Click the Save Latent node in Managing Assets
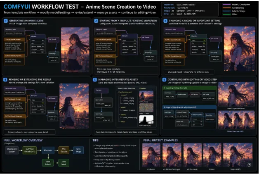Image resolution: width=259 pixels, height=174 pixels. point(104,102)
